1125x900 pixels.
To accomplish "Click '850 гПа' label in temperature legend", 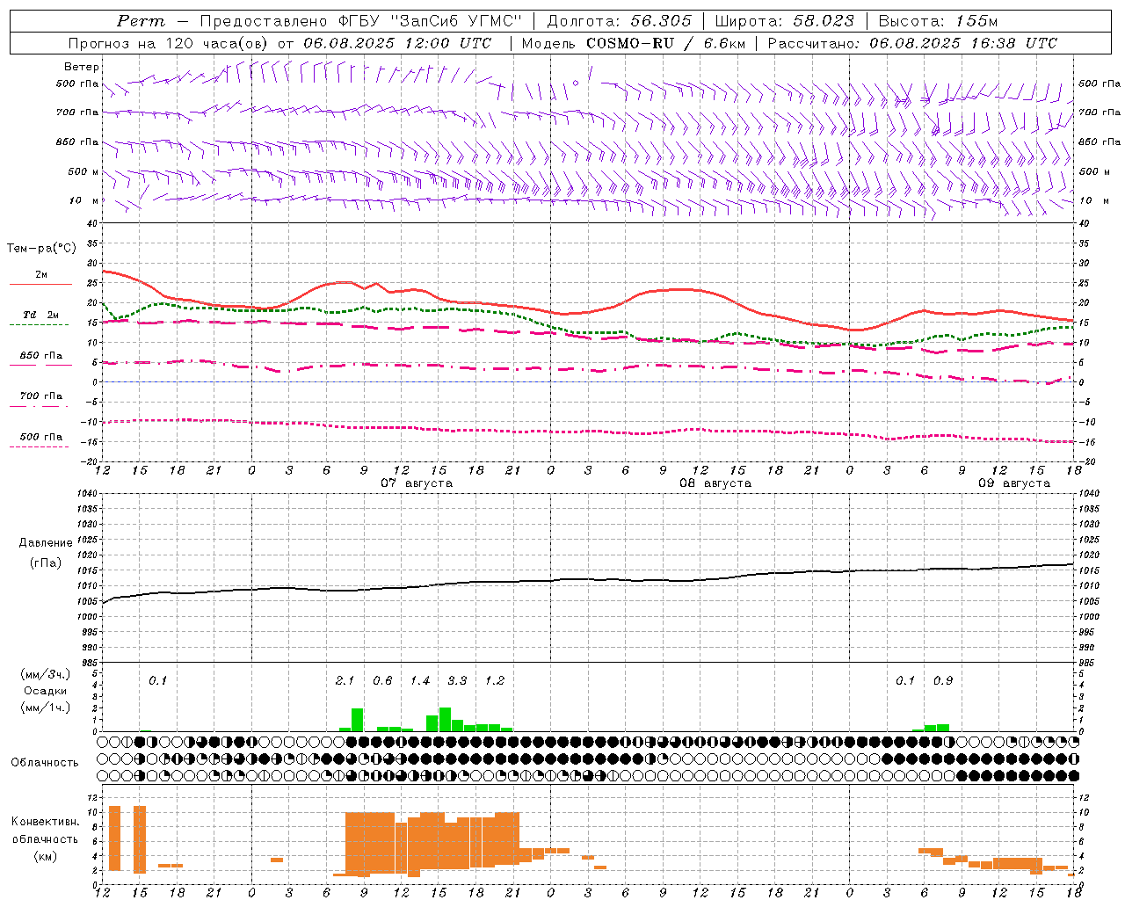I will click(40, 356).
